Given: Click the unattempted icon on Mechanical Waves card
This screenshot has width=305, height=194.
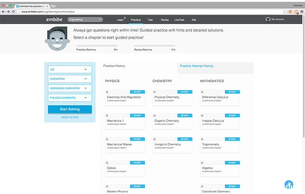Looking at the screenshot, I should coord(107,139).
